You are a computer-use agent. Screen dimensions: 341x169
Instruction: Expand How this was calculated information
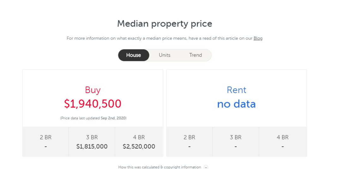point(160,167)
